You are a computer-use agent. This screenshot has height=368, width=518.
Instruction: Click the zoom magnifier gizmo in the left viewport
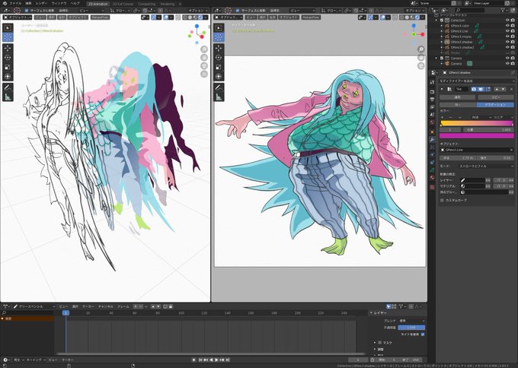click(204, 49)
